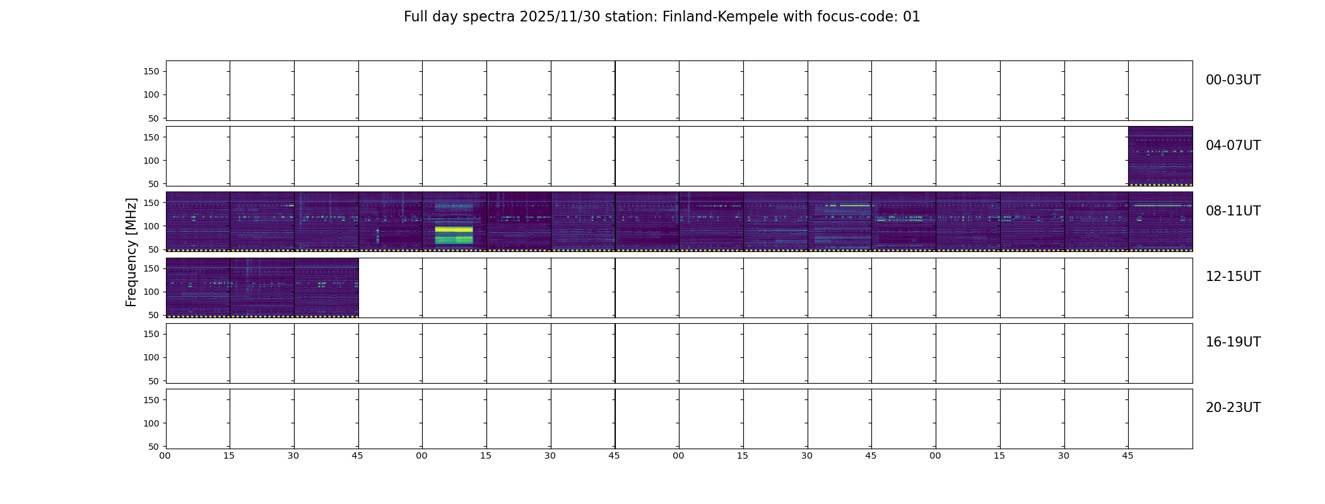Click the '20-23UT' row label

click(1233, 408)
